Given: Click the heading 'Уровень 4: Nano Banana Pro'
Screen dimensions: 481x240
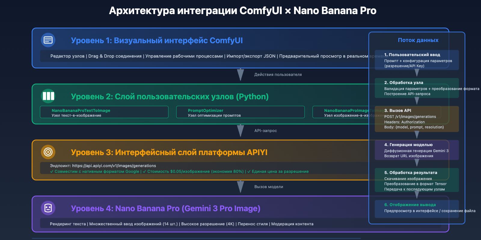Looking at the screenshot, I should click(166, 208).
